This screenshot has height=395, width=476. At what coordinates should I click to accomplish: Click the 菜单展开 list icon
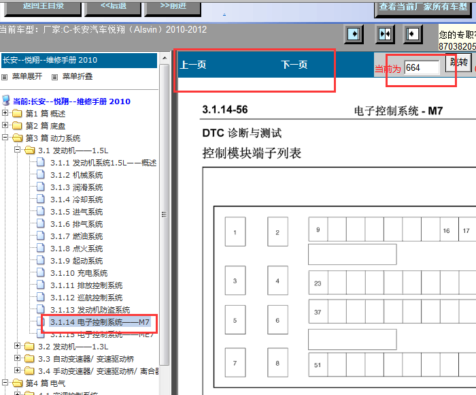[x=4, y=77]
